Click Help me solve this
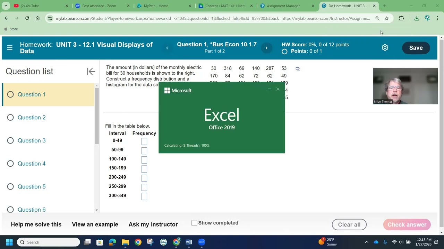The height and width of the screenshot is (249, 444). (x=36, y=224)
